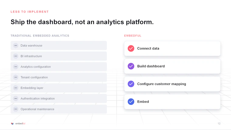
Task: Click the purple checkmark beside Build dashboard
Action: click(x=131, y=66)
